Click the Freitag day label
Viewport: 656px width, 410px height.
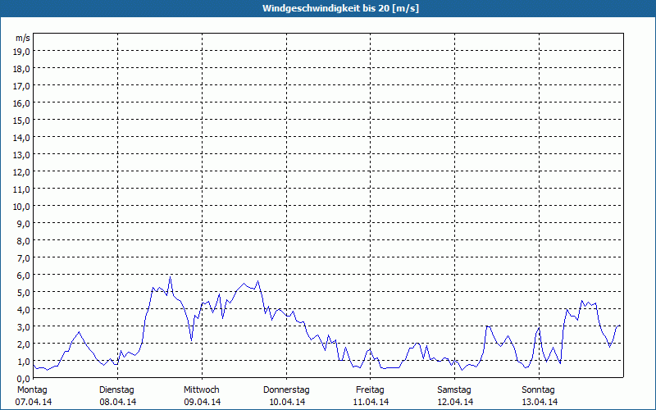click(371, 389)
